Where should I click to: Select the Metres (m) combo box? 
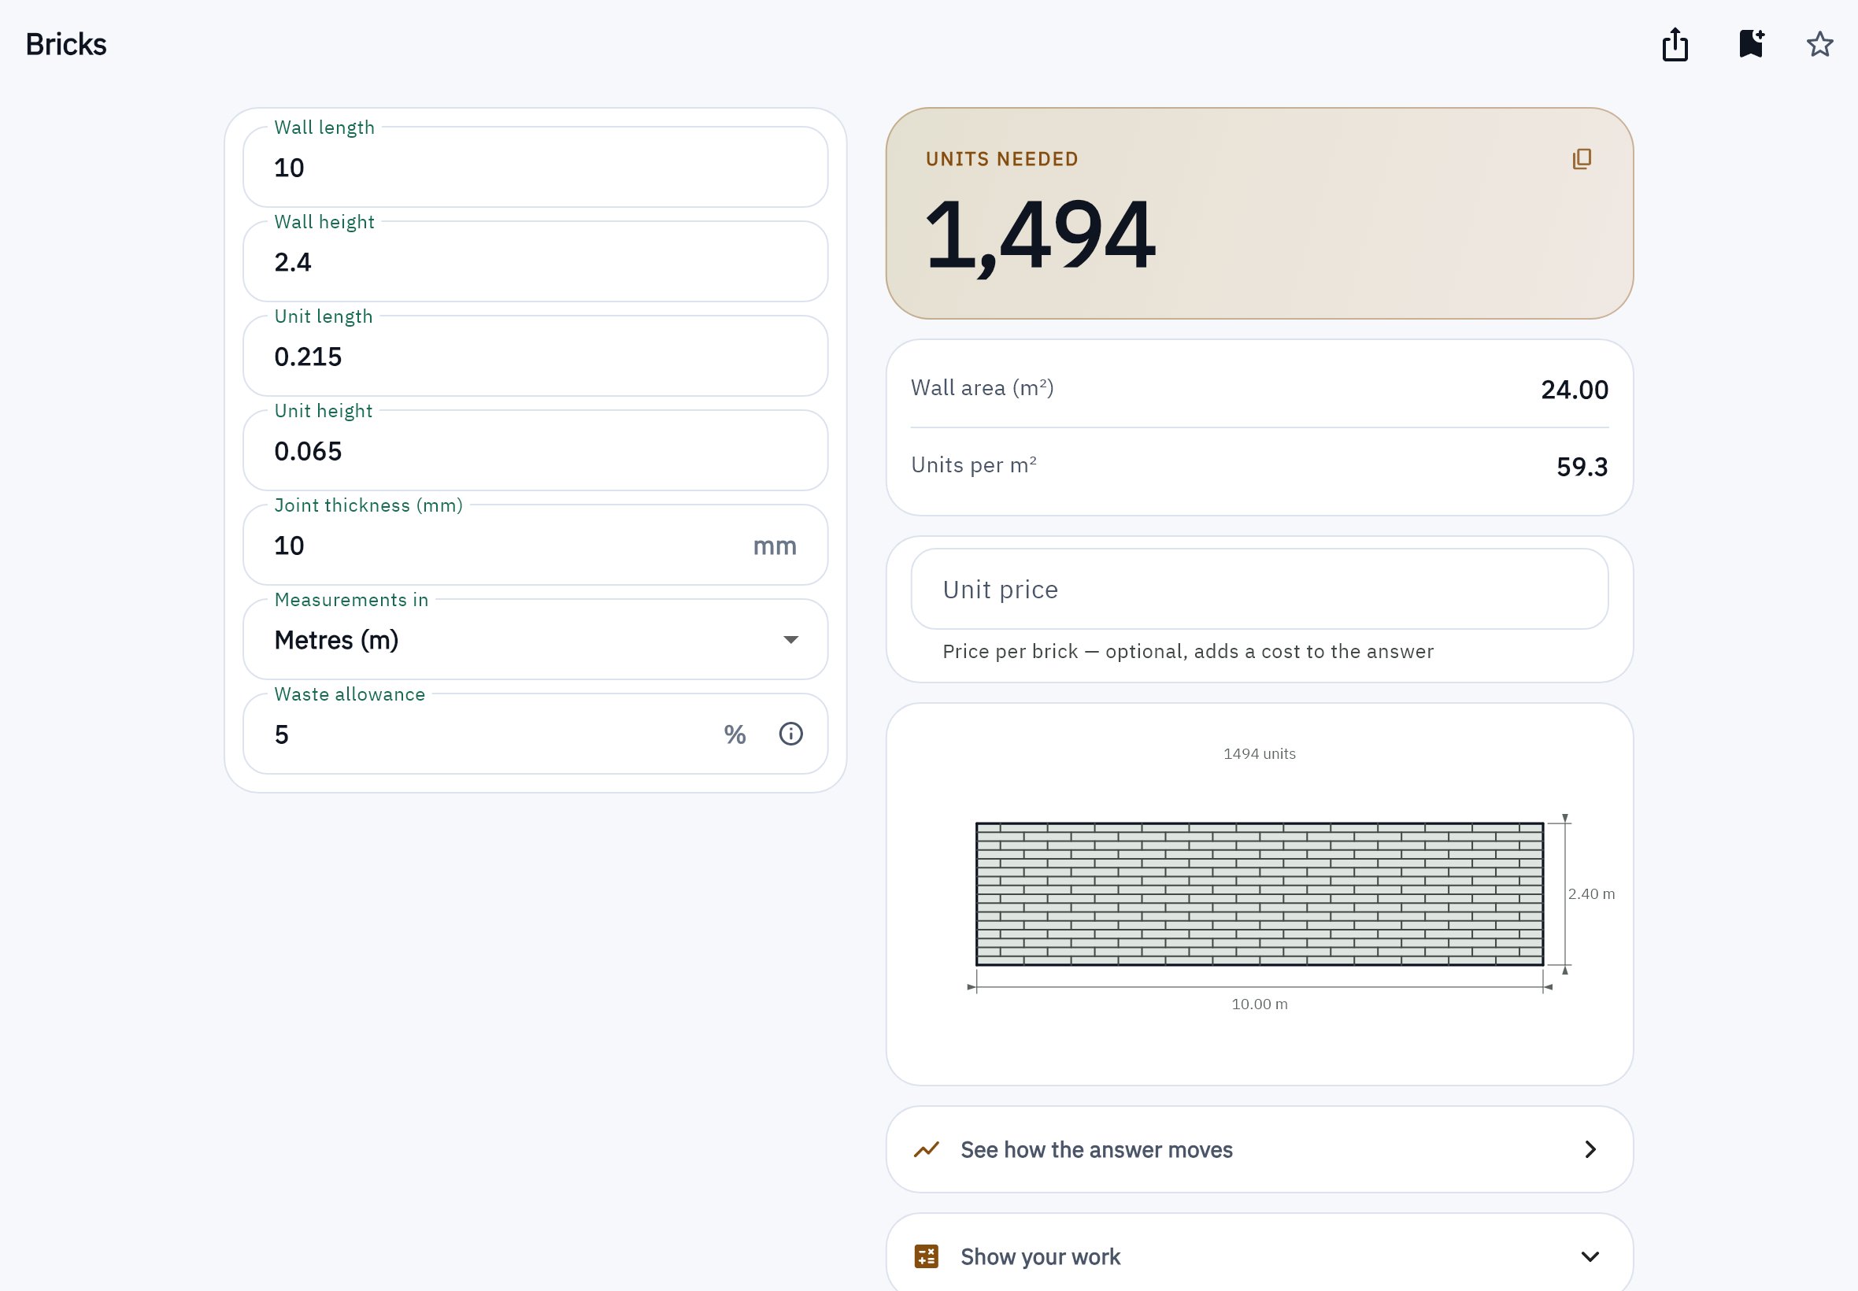coord(535,640)
